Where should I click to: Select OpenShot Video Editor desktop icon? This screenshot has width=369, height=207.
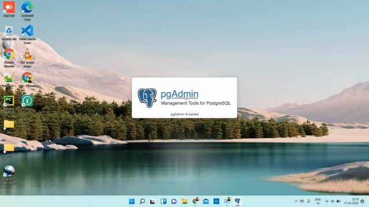coord(9,175)
